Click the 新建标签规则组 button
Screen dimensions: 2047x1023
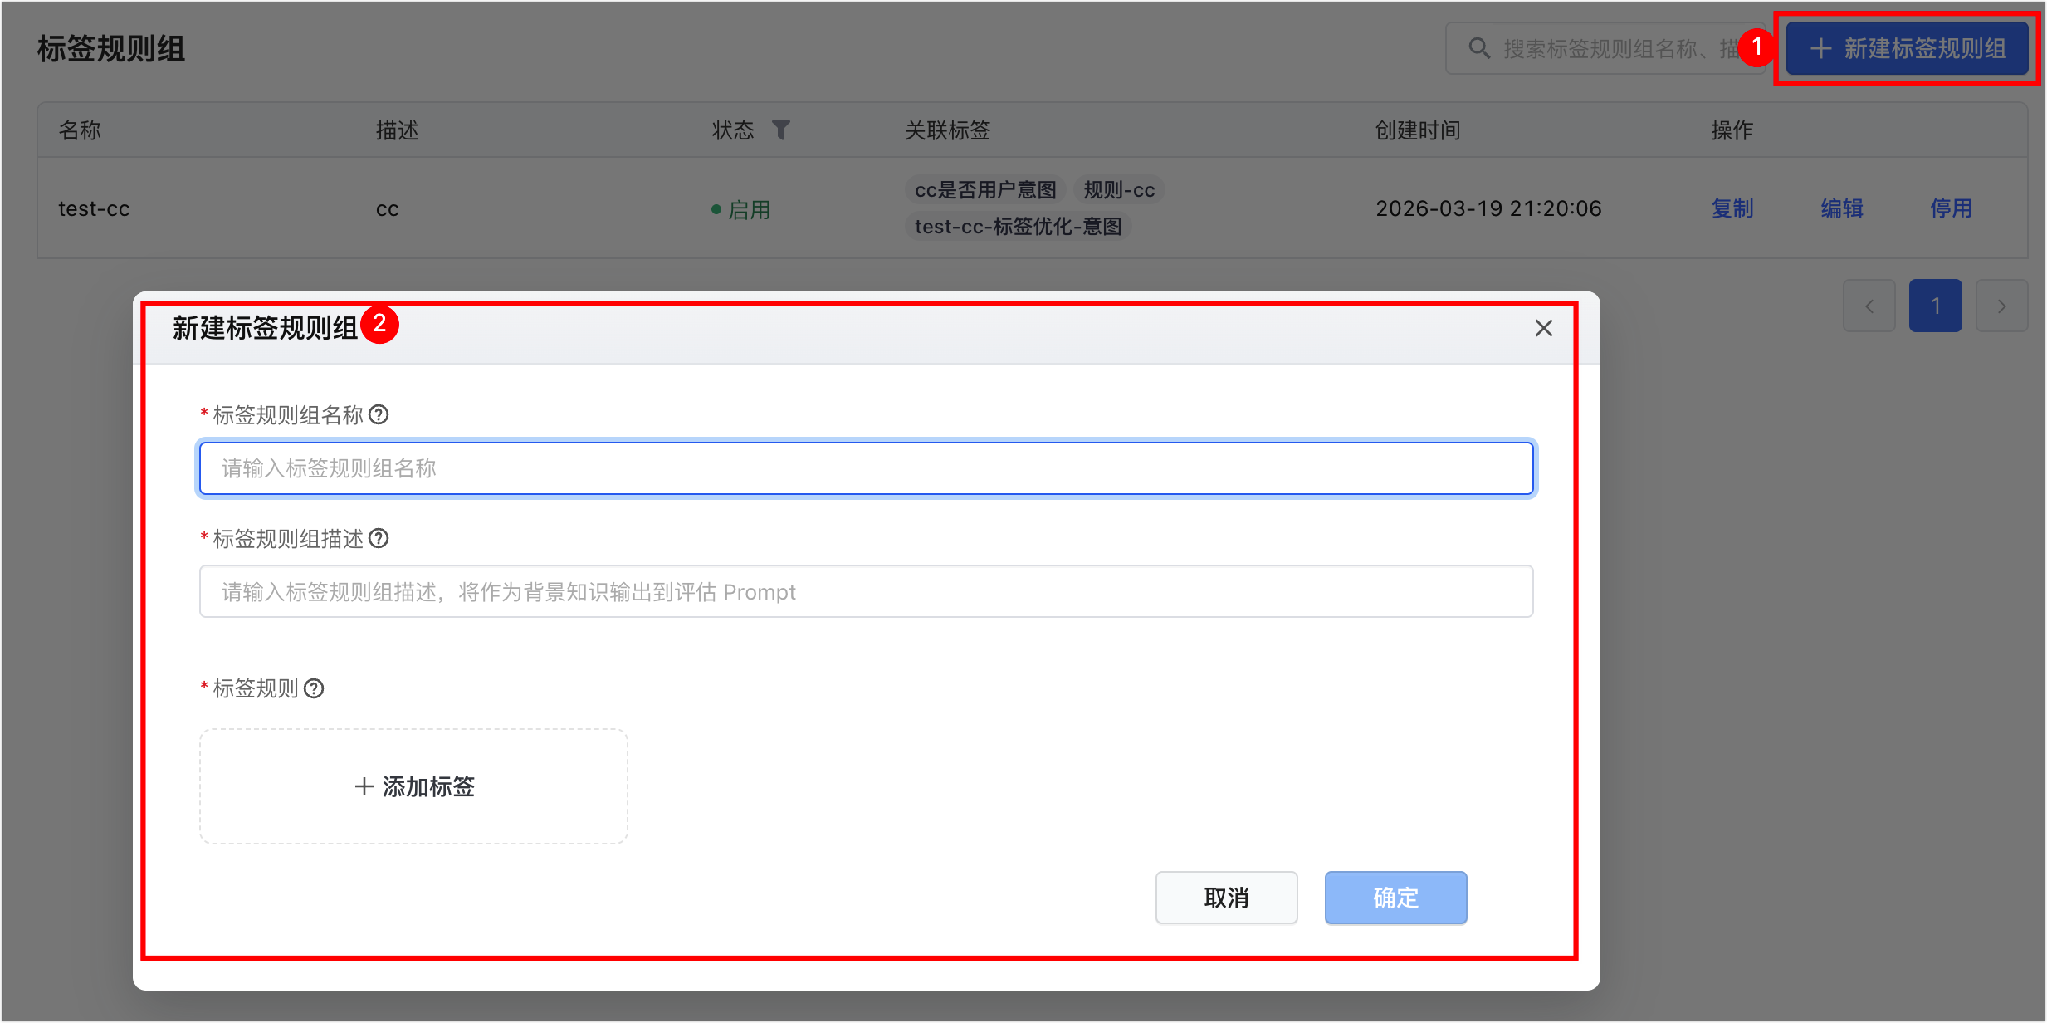(1907, 48)
